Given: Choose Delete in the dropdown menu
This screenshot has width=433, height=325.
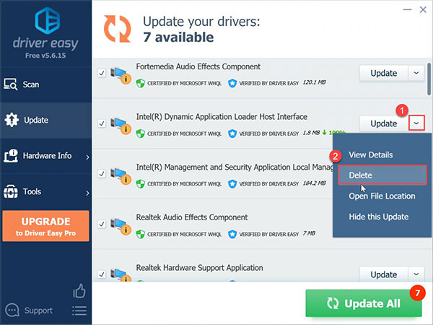Looking at the screenshot, I should click(382, 175).
